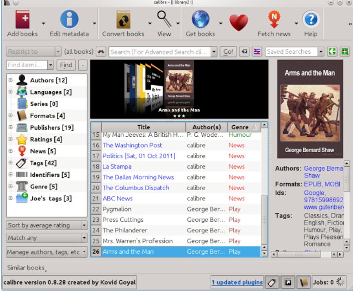Screen dimensions: 353x292
Task: Open the EPUB format link
Action: [x=313, y=184]
